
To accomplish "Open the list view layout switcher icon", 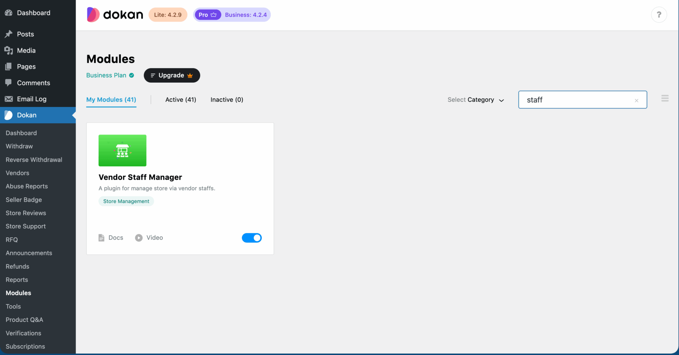I will point(665,98).
